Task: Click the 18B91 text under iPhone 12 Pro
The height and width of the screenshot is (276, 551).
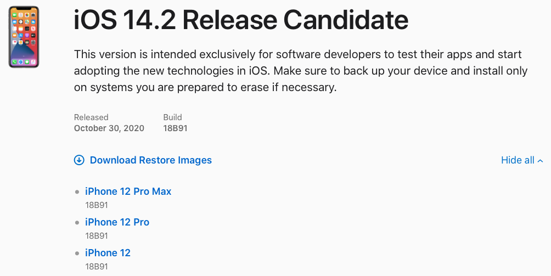Action: (x=96, y=236)
